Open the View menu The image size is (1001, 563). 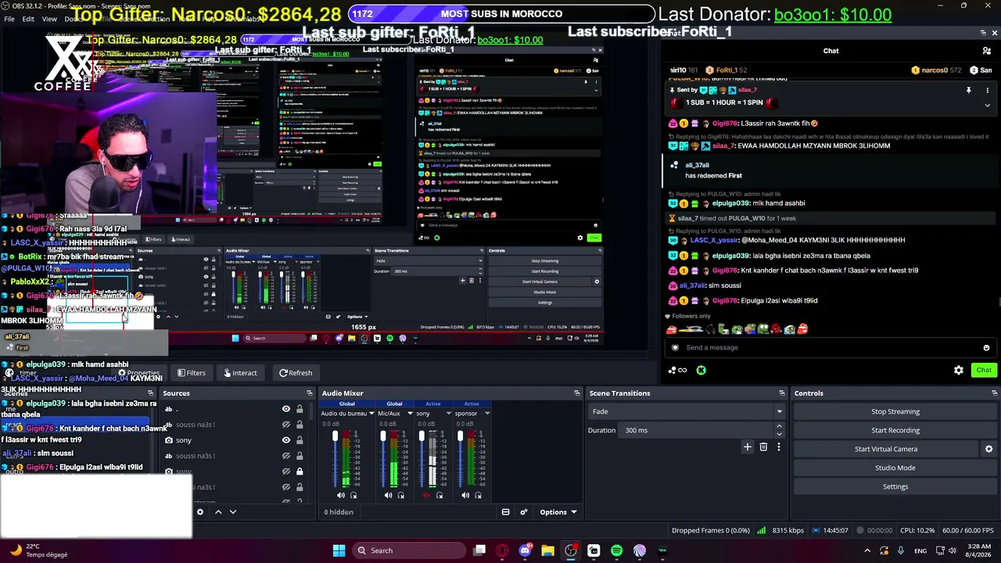[x=49, y=19]
